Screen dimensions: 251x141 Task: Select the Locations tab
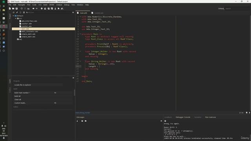click(168, 117)
